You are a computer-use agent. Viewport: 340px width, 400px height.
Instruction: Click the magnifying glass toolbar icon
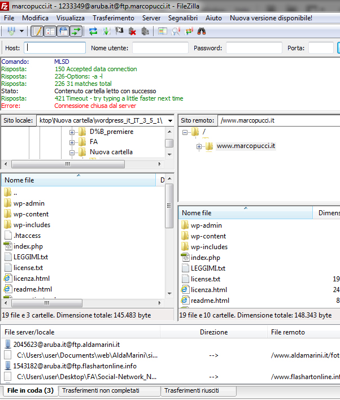click(176, 32)
